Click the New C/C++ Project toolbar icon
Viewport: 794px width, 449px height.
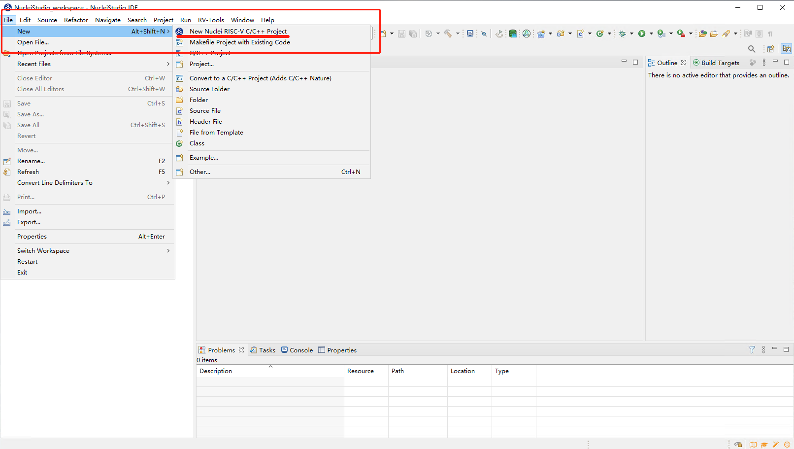tap(541, 34)
